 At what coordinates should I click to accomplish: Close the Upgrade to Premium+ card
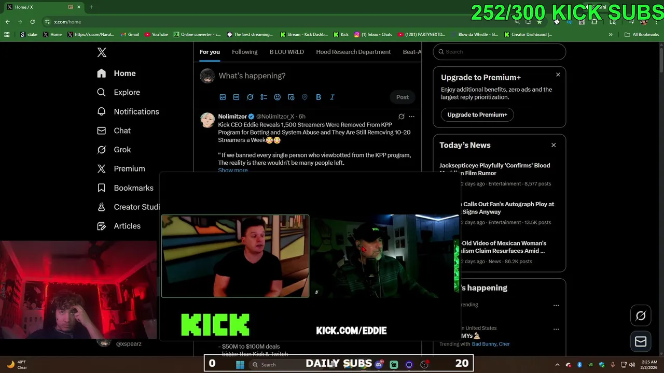558,75
